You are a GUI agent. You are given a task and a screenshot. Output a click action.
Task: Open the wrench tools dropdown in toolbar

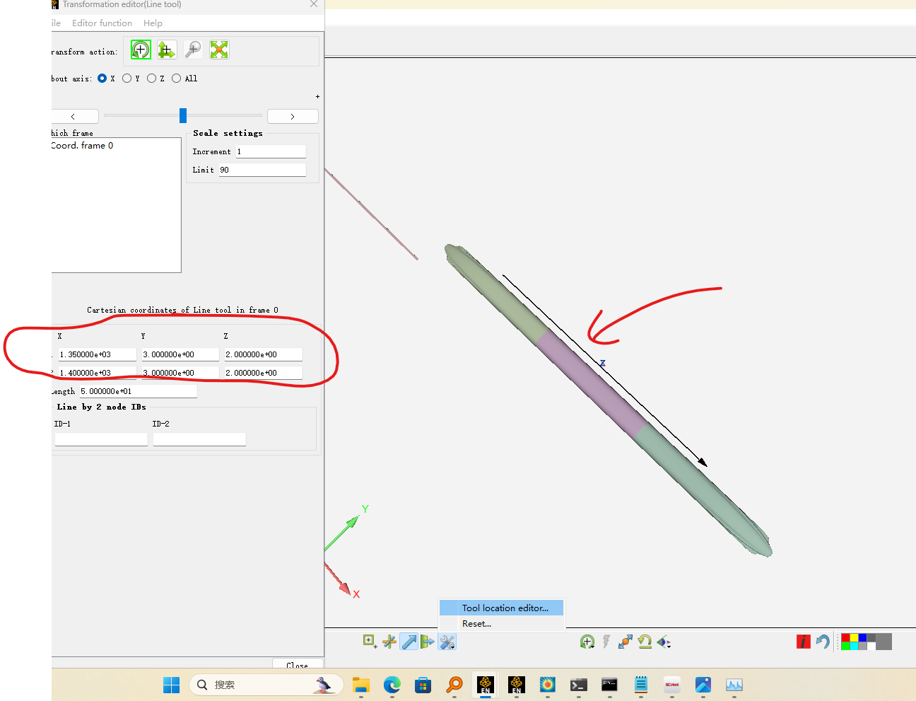point(447,642)
